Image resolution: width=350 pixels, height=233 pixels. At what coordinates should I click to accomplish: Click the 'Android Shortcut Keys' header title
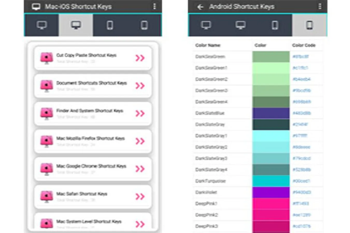[242, 6]
